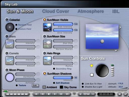Click the key icon in the keyframe controls
The image size is (129, 97).
[x=87, y=94]
